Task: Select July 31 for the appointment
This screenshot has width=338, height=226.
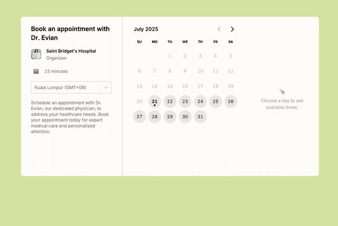Action: tap(200, 117)
